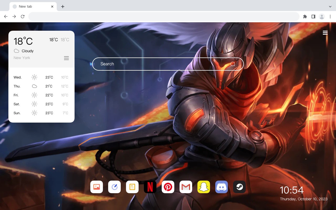Click the sun icon for Sat.
The height and width of the screenshot is (210, 336).
pyautogui.click(x=34, y=104)
